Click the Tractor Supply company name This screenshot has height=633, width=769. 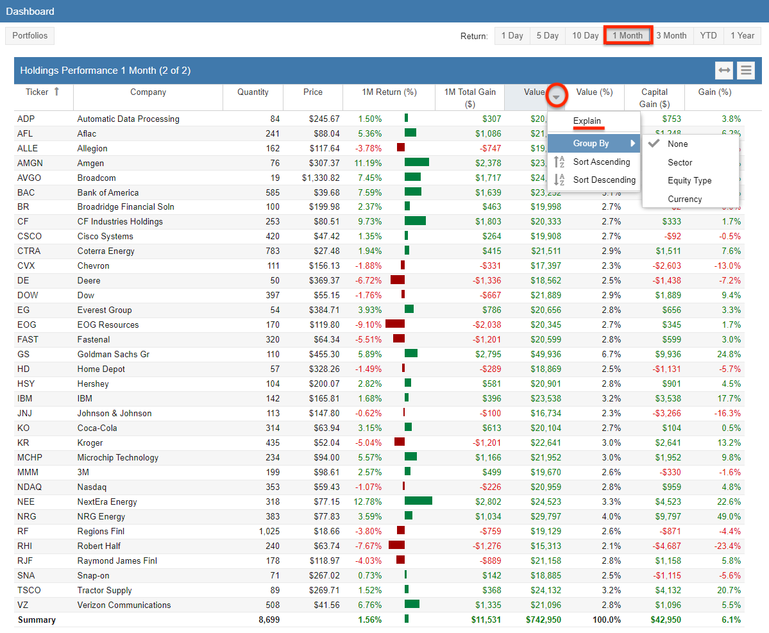(105, 590)
